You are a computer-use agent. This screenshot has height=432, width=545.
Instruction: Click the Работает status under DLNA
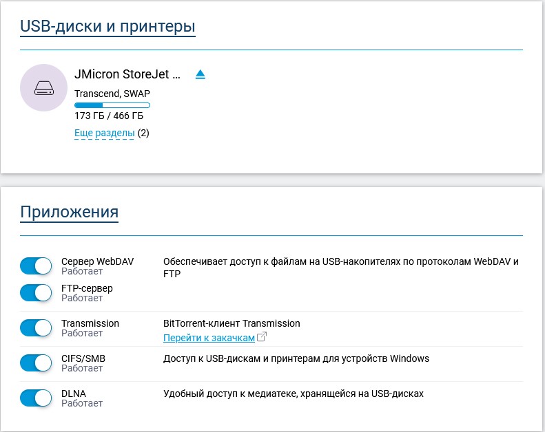(82, 403)
